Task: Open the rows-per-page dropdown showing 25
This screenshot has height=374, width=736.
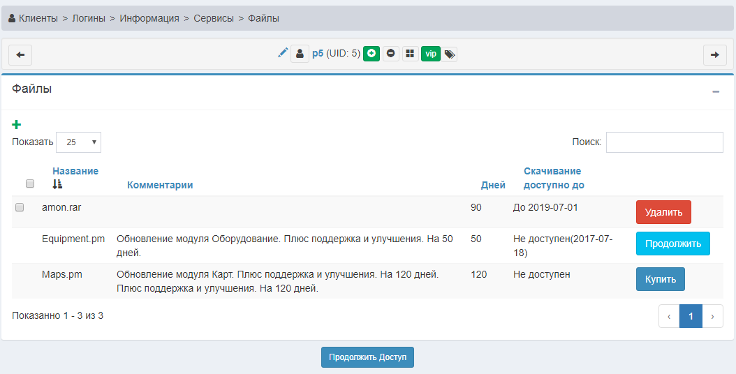Action: click(78, 142)
